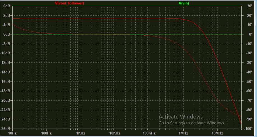Click the V(vout_follower) trace label
This screenshot has height=137, width=257.
point(70,3)
